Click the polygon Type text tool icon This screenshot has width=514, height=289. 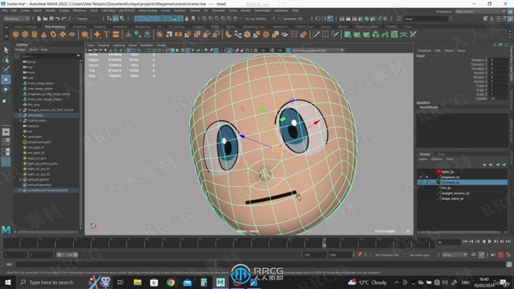coord(107,34)
